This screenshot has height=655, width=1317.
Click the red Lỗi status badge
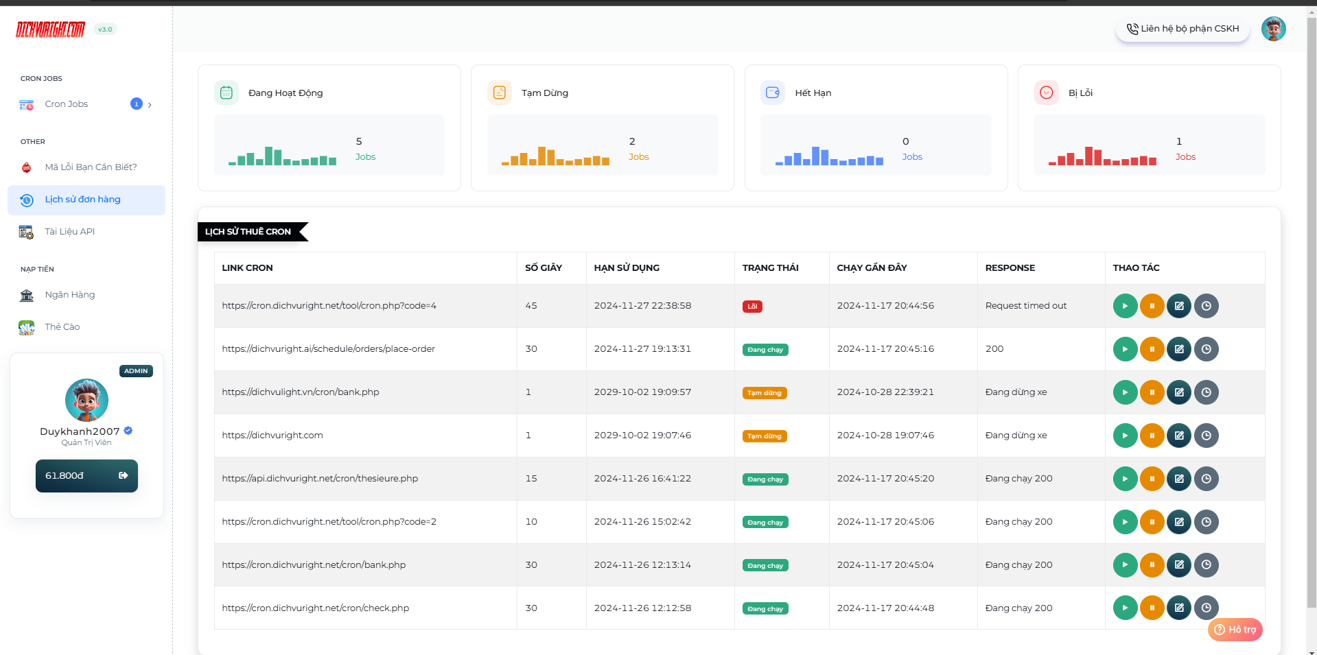pos(752,307)
